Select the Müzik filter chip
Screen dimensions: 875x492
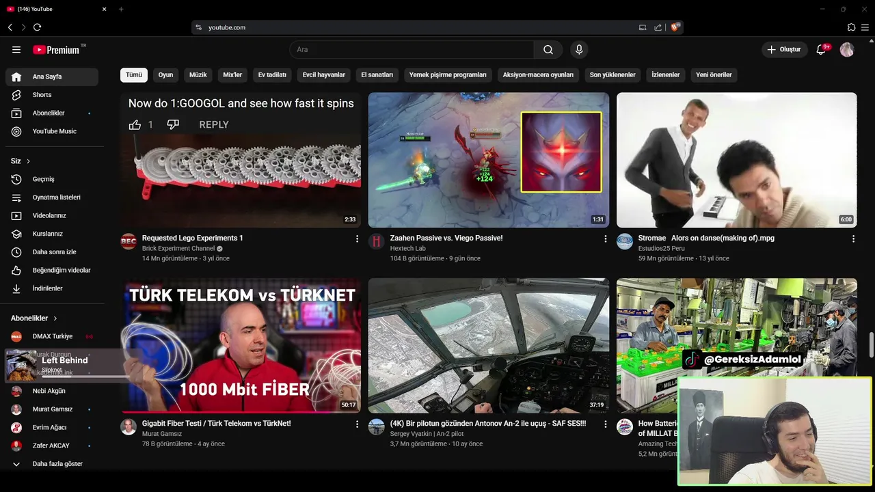[198, 75]
